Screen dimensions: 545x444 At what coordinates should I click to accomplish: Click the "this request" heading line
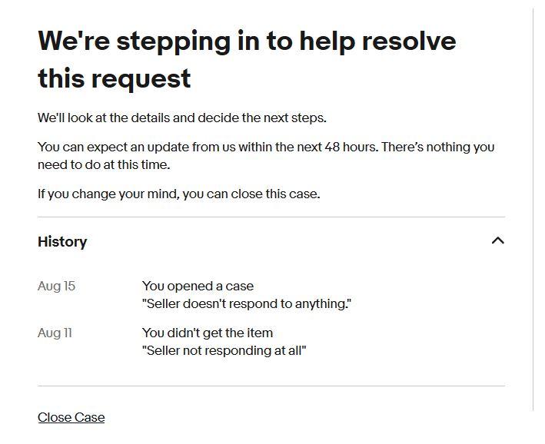pyautogui.click(x=114, y=79)
